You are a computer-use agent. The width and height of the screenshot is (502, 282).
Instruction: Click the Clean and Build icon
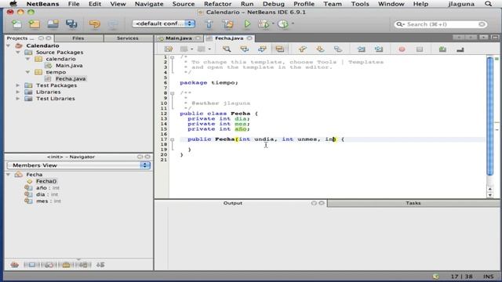[227, 24]
